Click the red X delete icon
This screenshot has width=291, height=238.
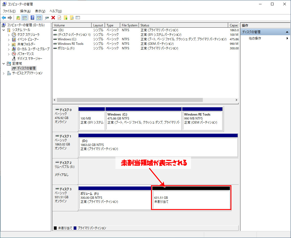click(x=53, y=18)
